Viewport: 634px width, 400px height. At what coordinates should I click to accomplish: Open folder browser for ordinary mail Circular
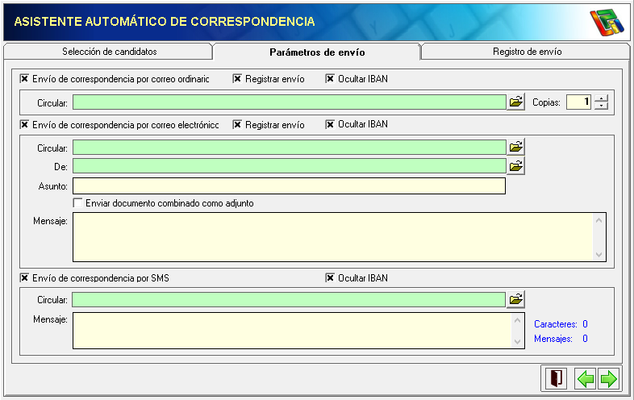pyautogui.click(x=516, y=102)
